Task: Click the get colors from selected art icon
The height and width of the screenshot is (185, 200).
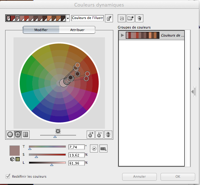Action: [x=109, y=18]
